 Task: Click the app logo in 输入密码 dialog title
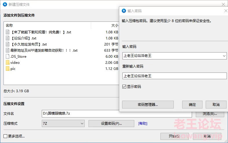[124, 11]
